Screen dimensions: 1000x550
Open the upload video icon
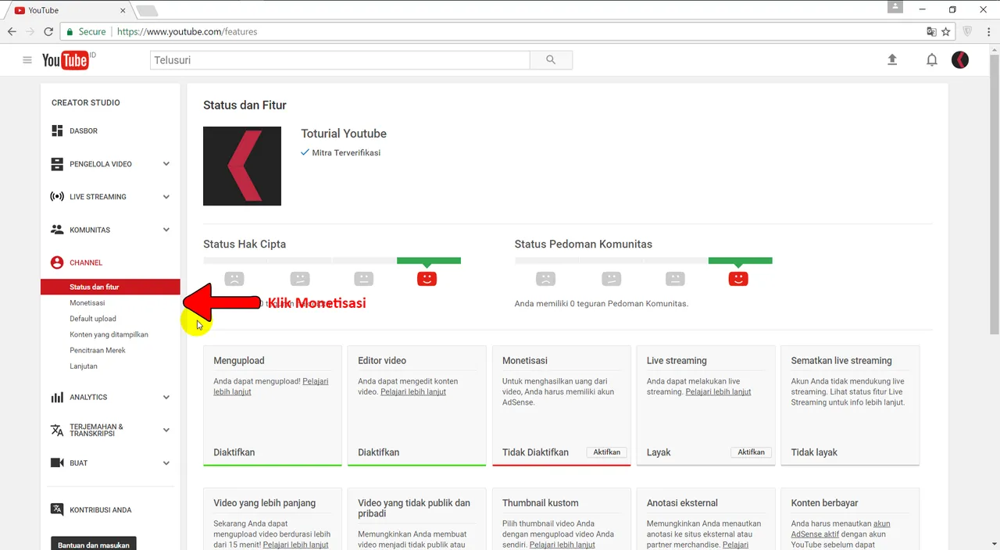coord(892,60)
